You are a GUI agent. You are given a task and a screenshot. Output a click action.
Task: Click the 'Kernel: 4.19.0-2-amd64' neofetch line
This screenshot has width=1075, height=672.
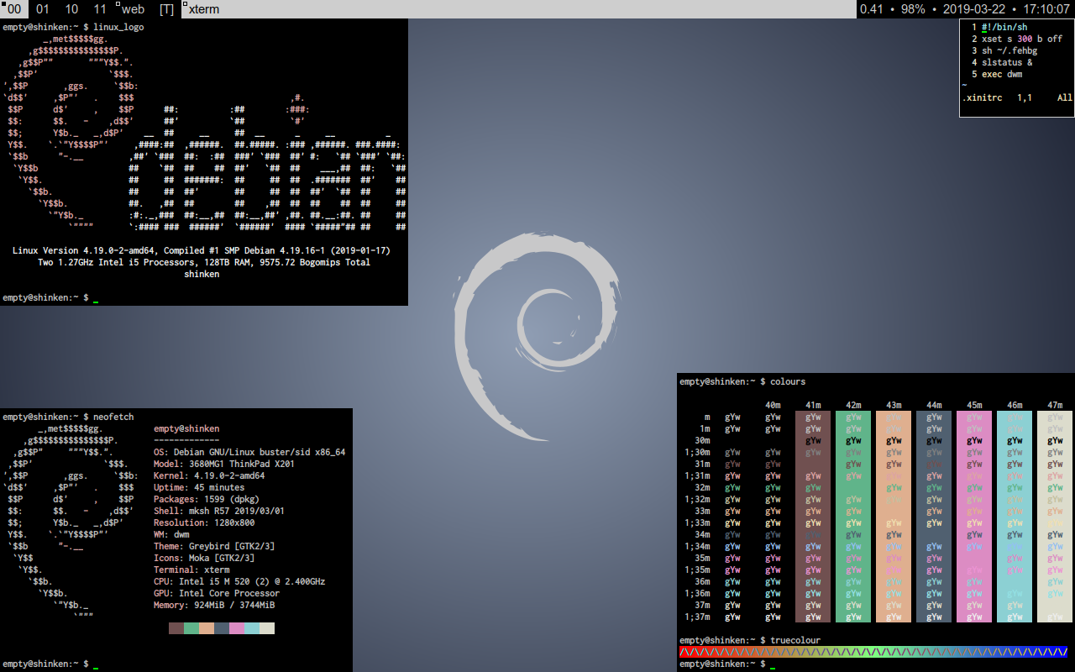[209, 475]
